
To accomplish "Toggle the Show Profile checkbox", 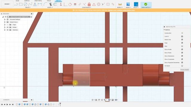I will click(182, 49).
